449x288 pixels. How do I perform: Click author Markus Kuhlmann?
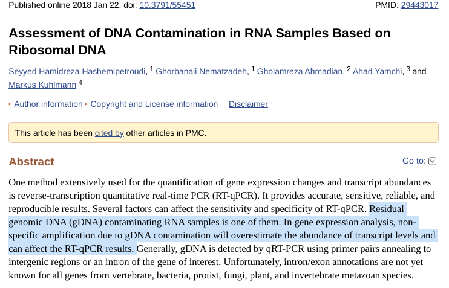(42, 85)
